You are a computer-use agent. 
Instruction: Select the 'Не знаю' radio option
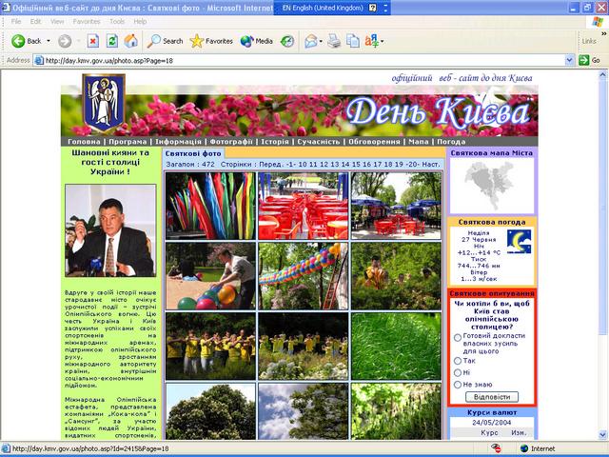point(458,385)
